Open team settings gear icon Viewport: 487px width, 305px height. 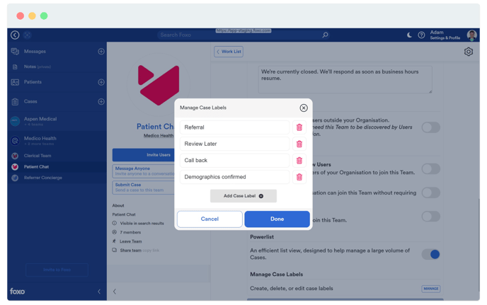[x=469, y=52]
